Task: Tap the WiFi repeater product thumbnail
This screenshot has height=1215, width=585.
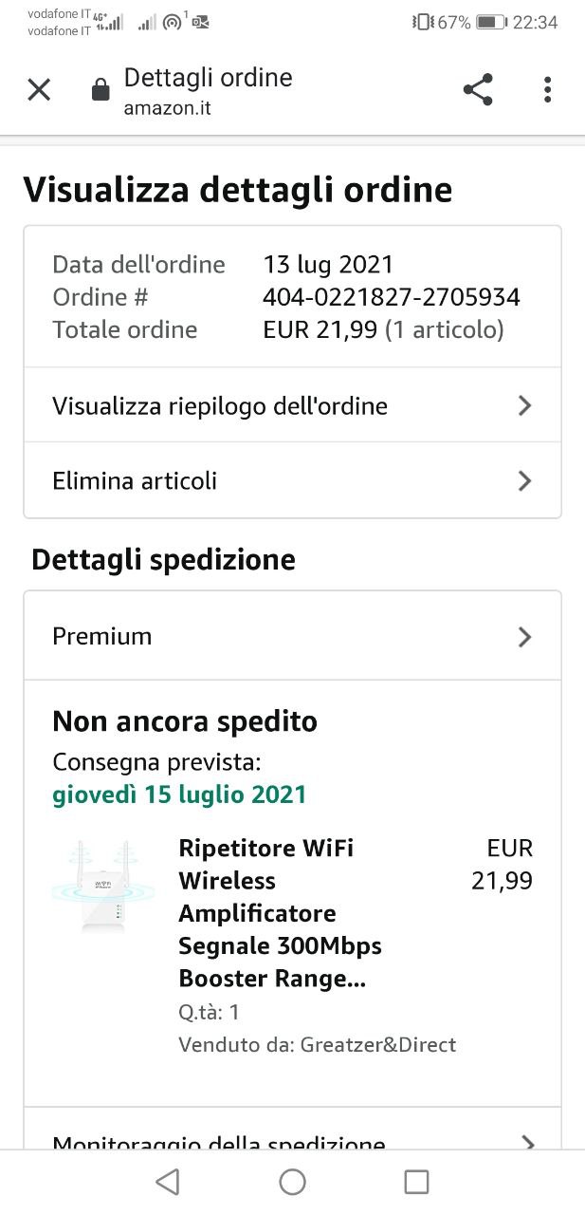Action: pyautogui.click(x=103, y=886)
